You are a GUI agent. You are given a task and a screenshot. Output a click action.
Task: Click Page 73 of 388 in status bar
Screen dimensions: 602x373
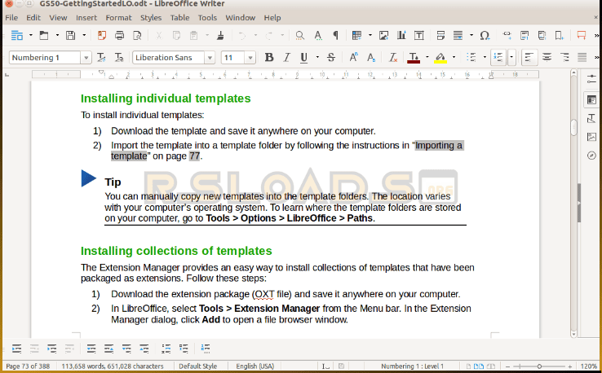(29, 366)
